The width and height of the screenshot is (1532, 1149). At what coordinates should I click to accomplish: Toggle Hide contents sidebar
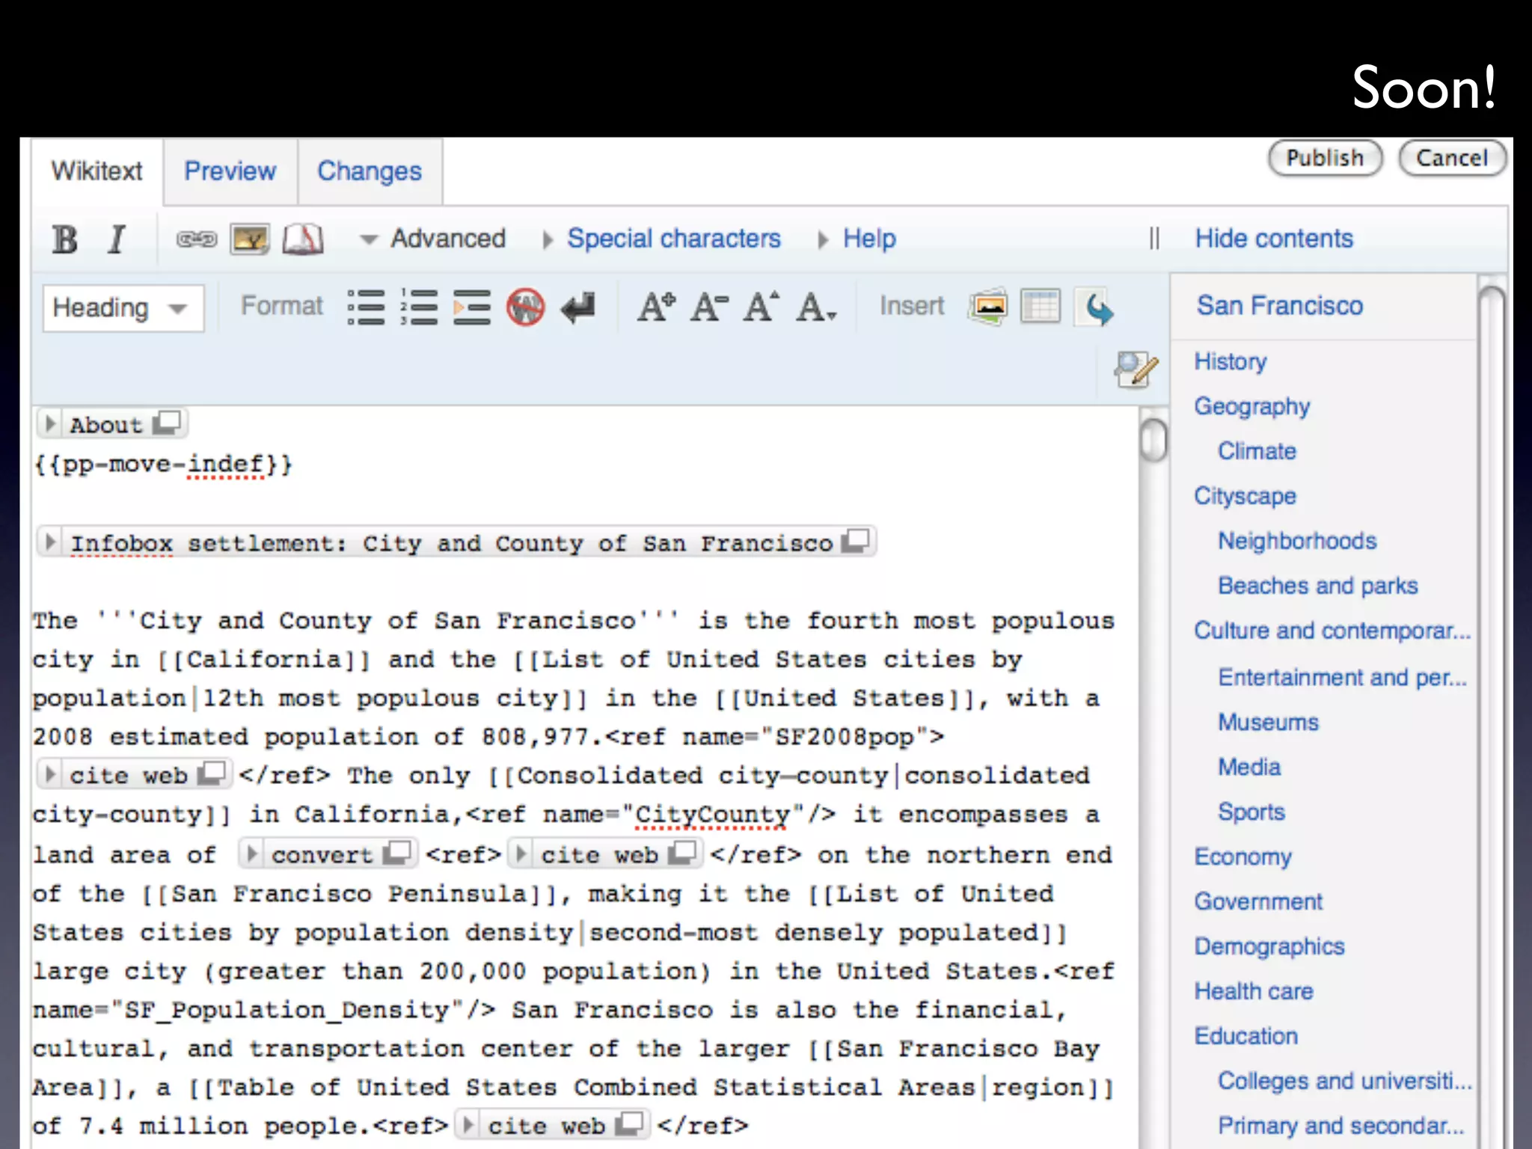pos(1273,239)
